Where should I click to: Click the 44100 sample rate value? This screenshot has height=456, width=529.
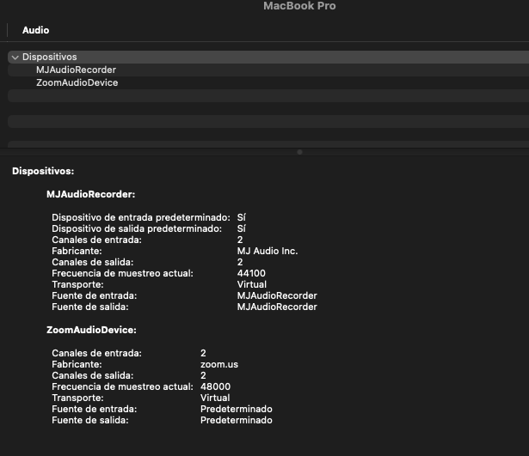click(251, 273)
